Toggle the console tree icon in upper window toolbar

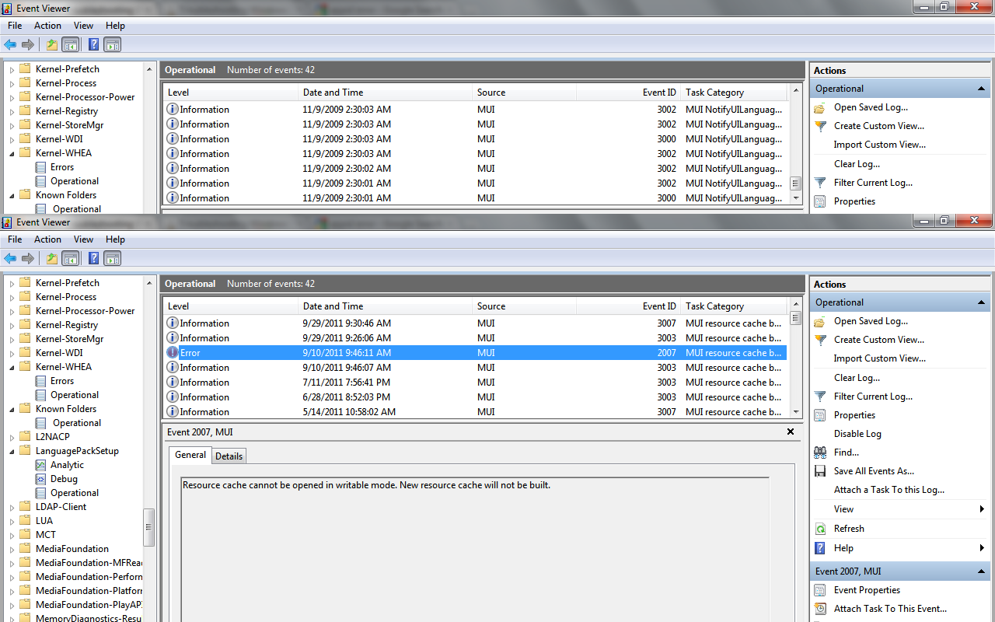click(x=71, y=45)
